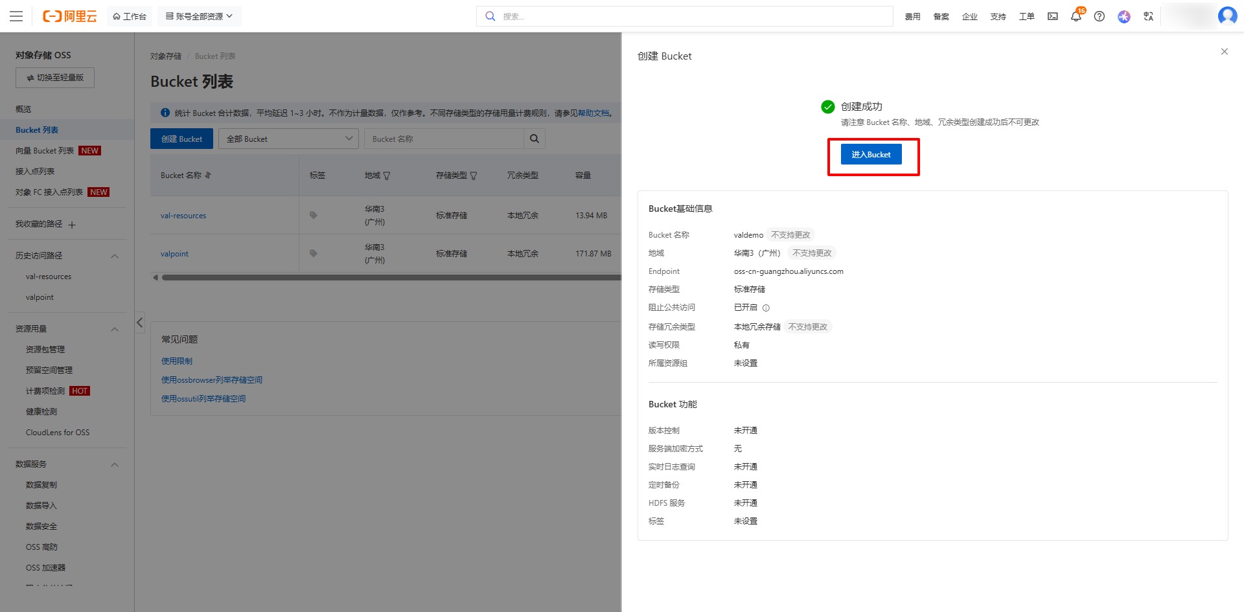The height and width of the screenshot is (612, 1244).
Task: Open the 备案 menu
Action: pyautogui.click(x=941, y=16)
